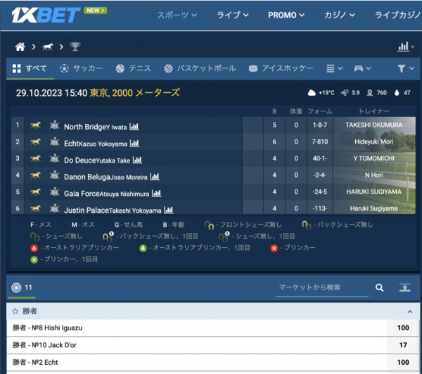Go to ライブカジノ menu item
The height and width of the screenshot is (374, 422).
[398, 15]
